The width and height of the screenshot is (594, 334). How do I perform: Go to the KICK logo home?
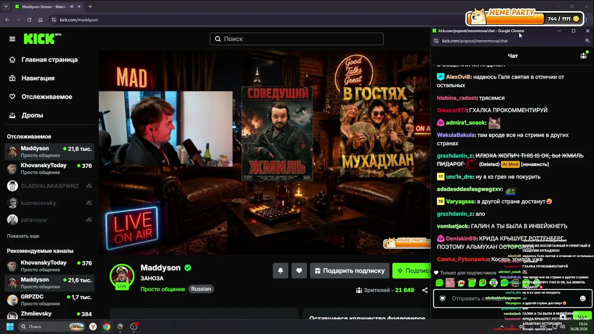coord(42,39)
